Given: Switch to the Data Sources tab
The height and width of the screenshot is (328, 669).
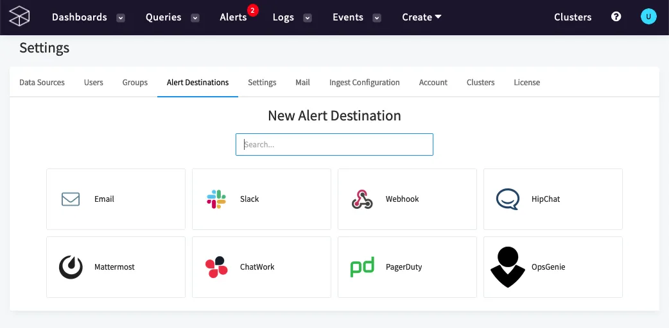Looking at the screenshot, I should (42, 82).
